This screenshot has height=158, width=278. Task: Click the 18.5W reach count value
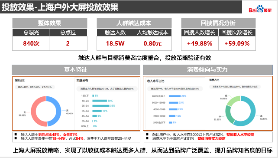115,43
